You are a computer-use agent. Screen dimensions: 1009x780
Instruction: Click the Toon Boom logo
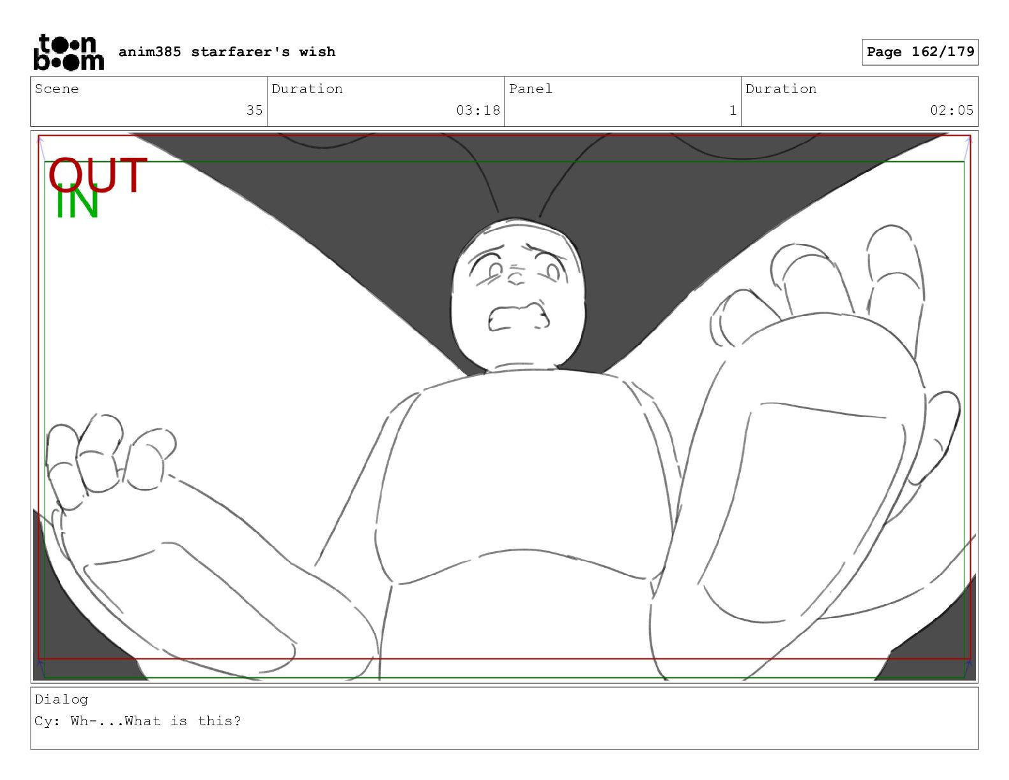(x=68, y=52)
